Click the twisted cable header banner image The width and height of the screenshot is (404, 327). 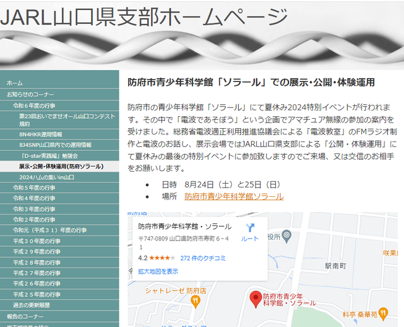[x=202, y=49]
